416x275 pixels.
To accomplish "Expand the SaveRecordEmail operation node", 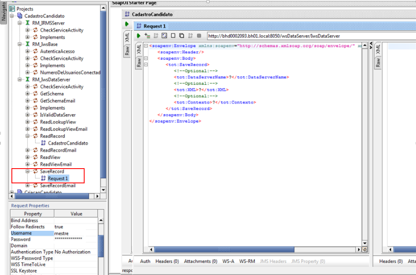I will 28,185.
